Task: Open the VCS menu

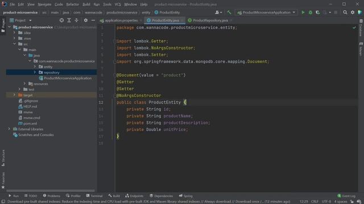Action: coord(118,5)
